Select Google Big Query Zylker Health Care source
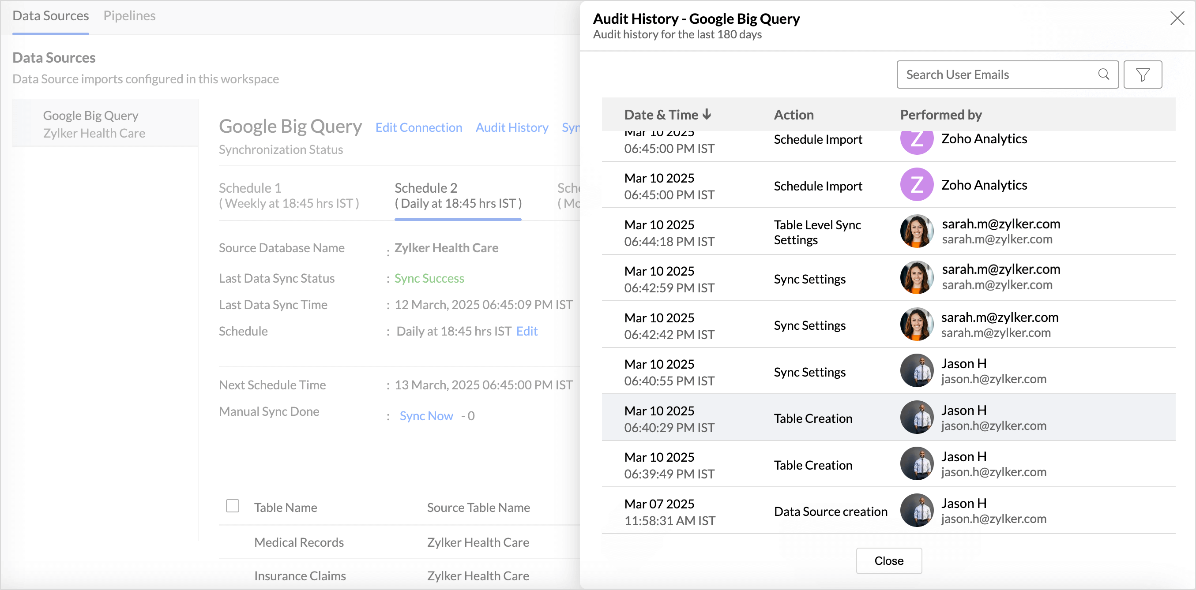This screenshot has width=1196, height=590. (x=105, y=124)
